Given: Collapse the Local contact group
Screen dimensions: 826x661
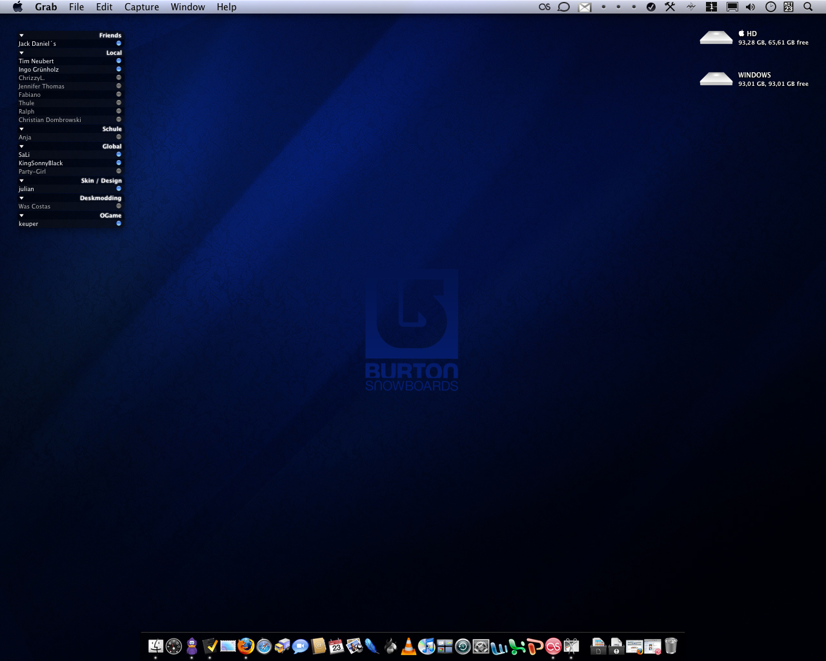Looking at the screenshot, I should pos(21,53).
